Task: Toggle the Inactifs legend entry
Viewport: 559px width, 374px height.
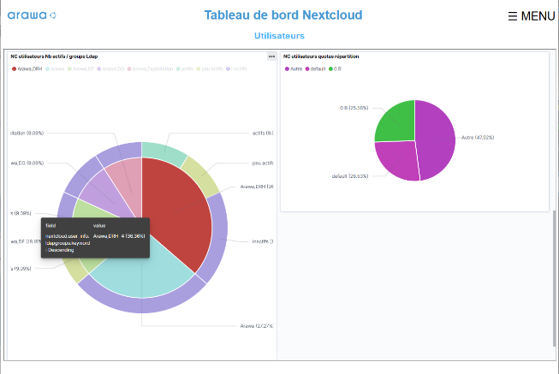Action: click(236, 68)
